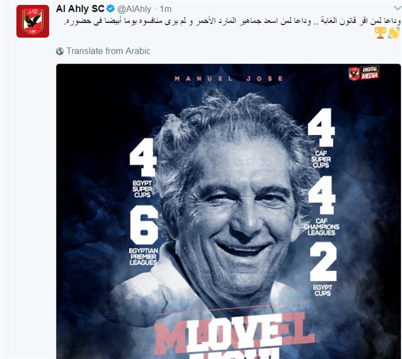This screenshot has width=402, height=359.
Task: Click the trophy emoji in tweet
Action: pos(380,33)
